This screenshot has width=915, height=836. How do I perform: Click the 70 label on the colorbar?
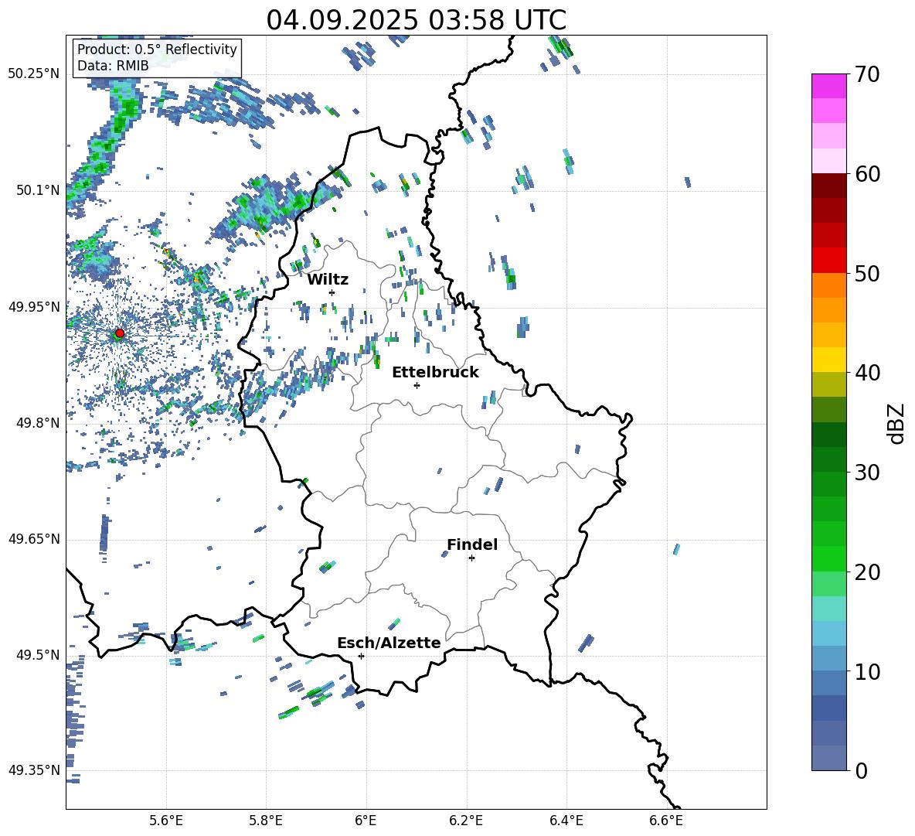point(867,75)
